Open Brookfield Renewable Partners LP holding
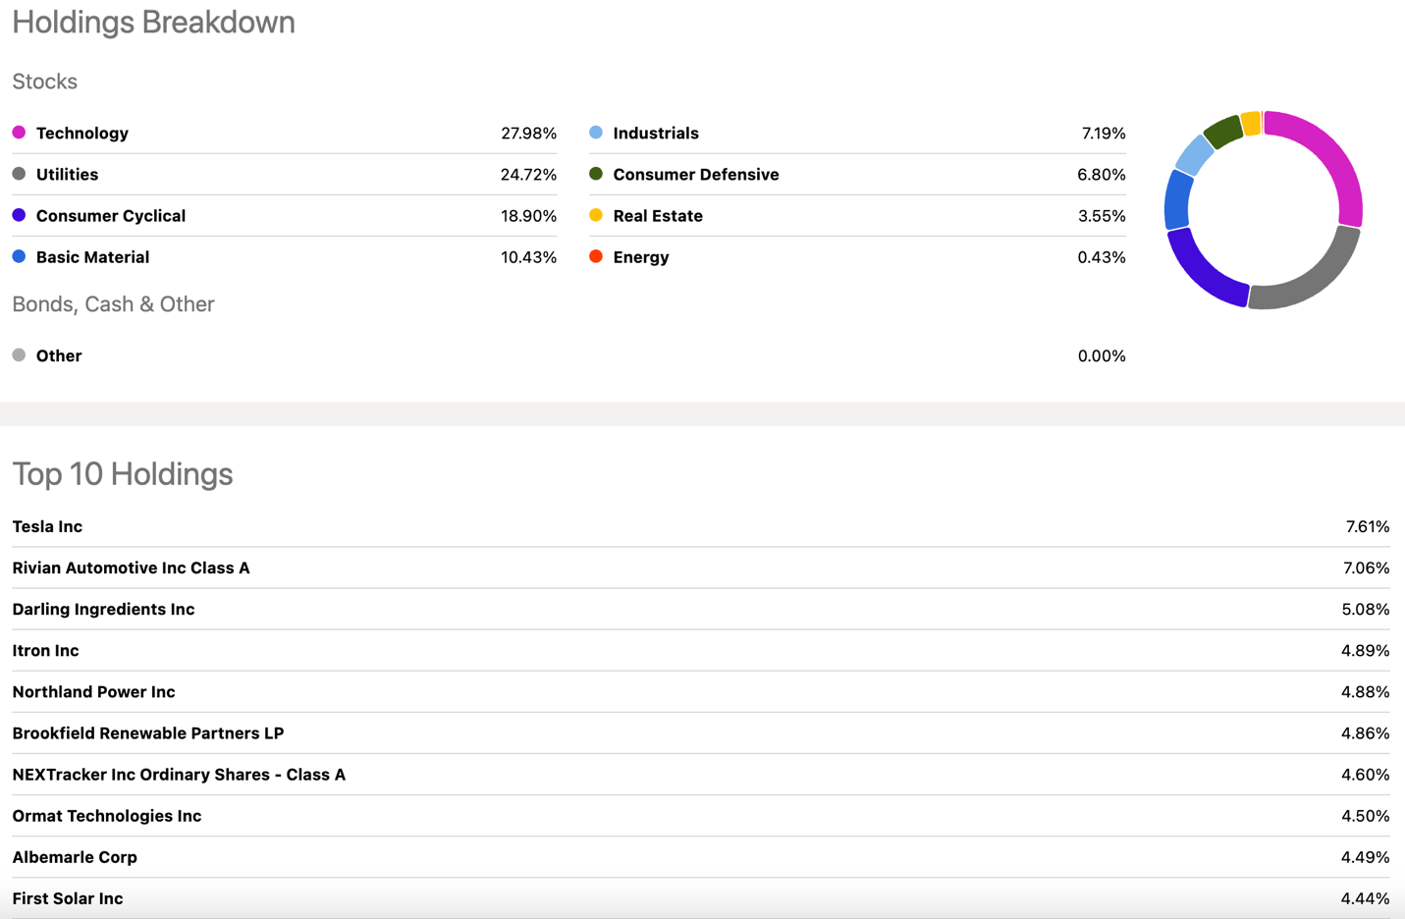 coord(147,732)
